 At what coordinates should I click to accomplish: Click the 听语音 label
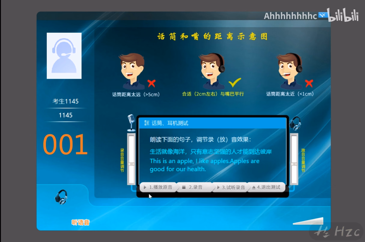click(x=81, y=223)
